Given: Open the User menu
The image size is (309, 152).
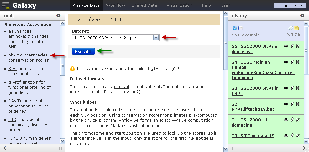Looking at the screenshot, I should click(x=227, y=5).
